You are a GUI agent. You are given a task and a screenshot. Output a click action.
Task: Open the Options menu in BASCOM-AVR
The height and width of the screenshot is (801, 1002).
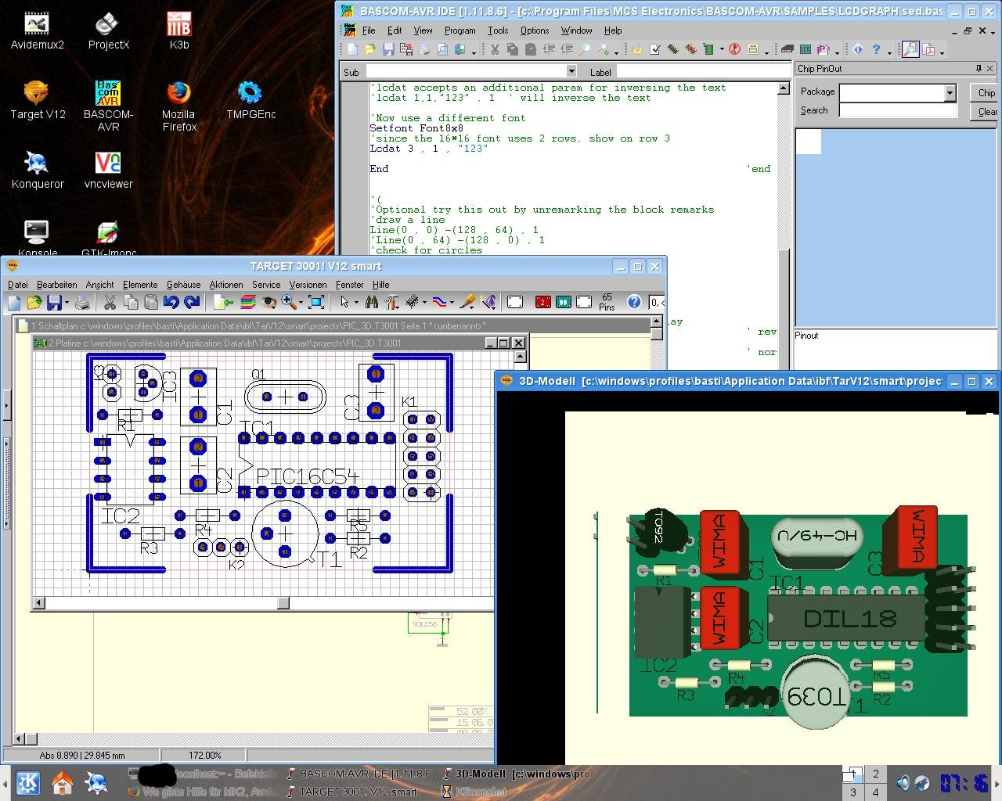534,31
